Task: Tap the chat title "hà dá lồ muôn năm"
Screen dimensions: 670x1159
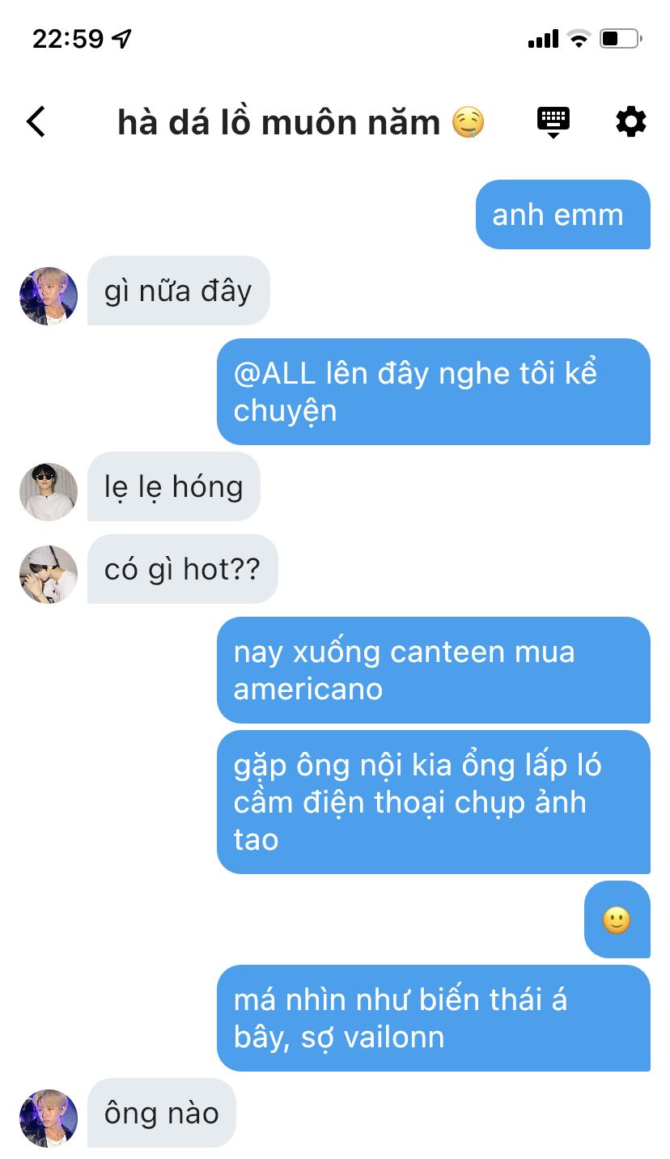Action: (279, 123)
